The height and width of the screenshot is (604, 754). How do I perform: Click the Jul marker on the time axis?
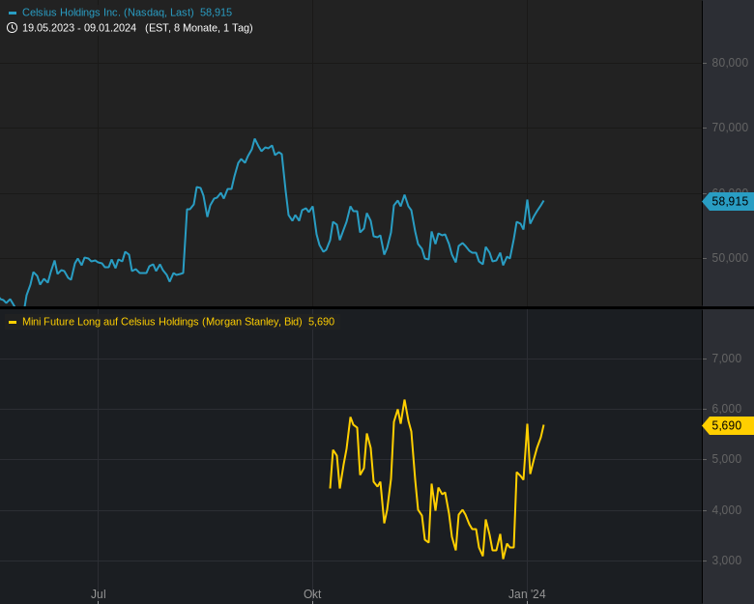coord(99,594)
